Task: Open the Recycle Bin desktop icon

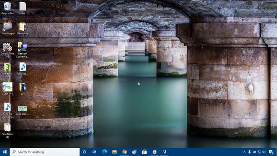Action: (7, 8)
